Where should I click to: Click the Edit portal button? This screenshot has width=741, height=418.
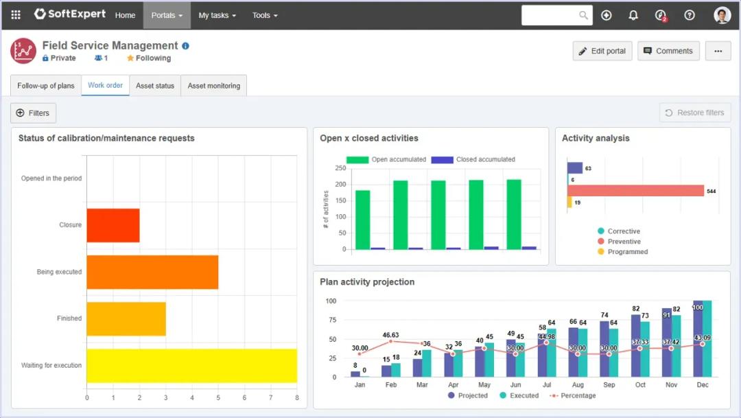point(602,51)
